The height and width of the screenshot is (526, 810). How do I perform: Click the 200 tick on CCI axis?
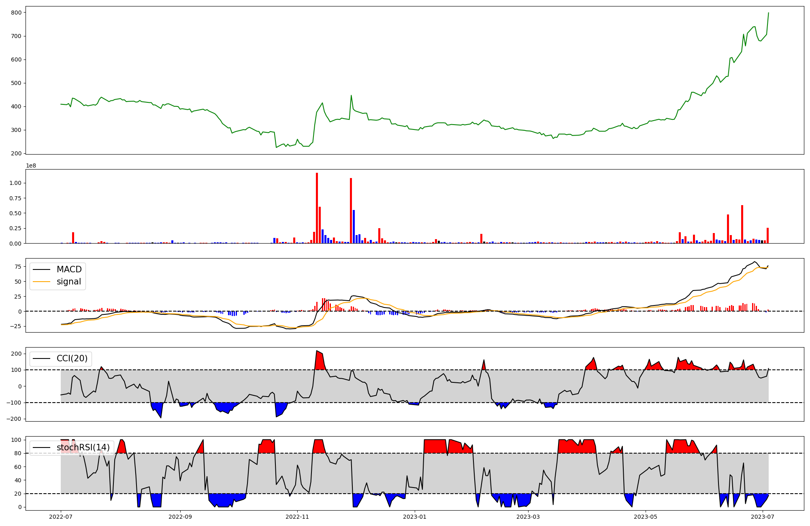16,354
